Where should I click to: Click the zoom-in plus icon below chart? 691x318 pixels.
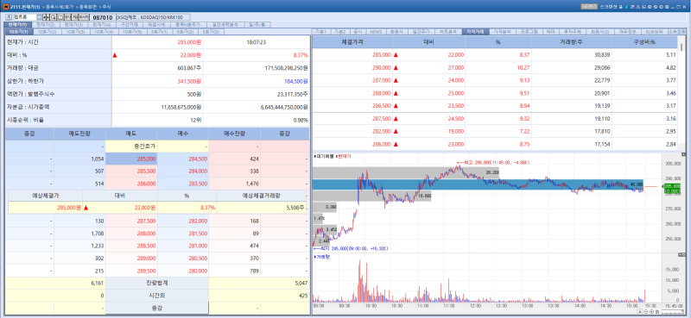point(652,312)
